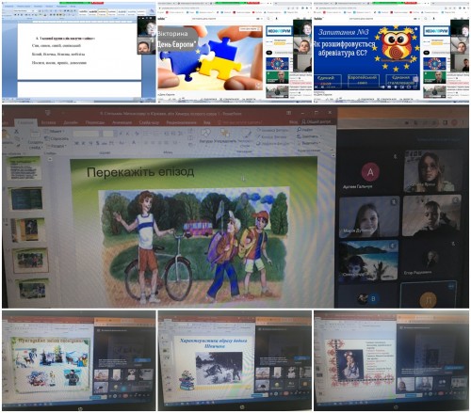Open the Экспресс-стили quick styles gallery
471x413 pixels.
point(245,138)
